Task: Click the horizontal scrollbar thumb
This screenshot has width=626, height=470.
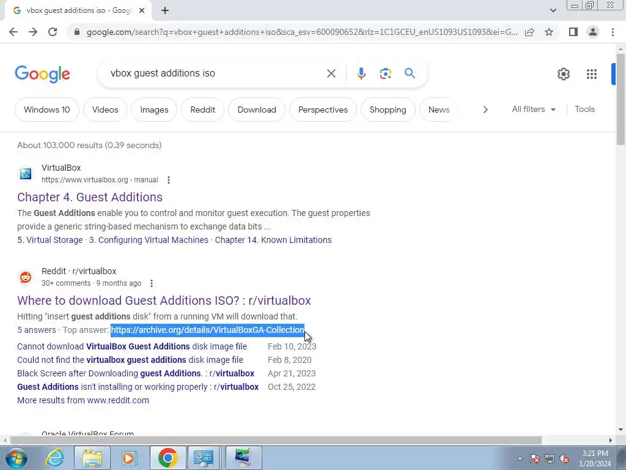Action: 276,441
